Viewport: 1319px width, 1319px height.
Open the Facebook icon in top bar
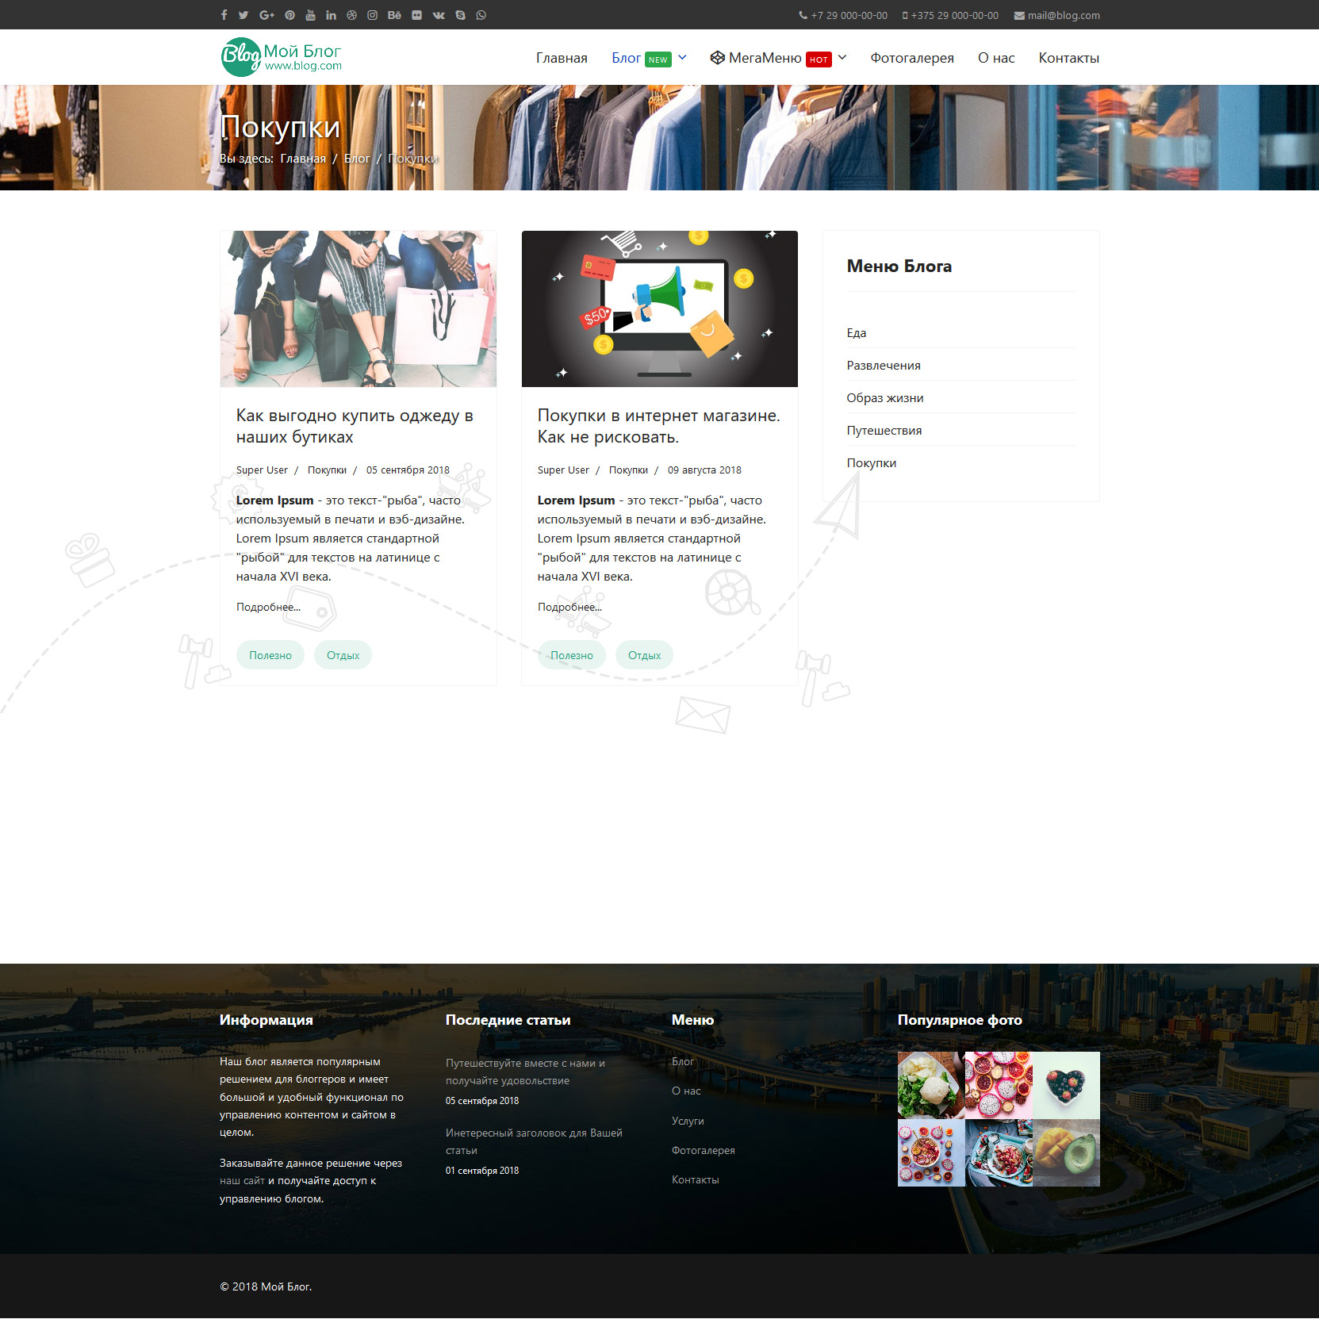pyautogui.click(x=224, y=15)
